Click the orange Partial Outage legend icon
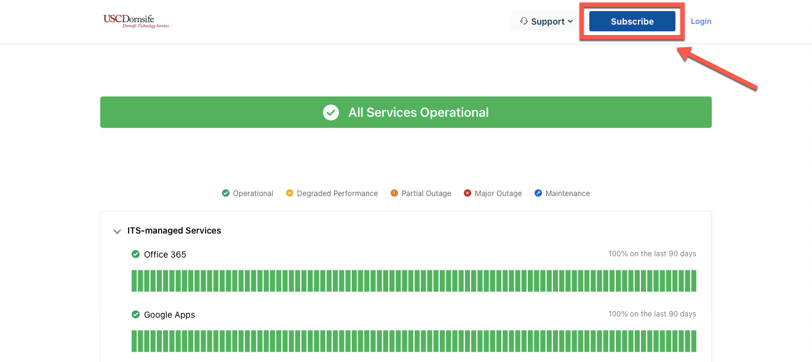 394,193
